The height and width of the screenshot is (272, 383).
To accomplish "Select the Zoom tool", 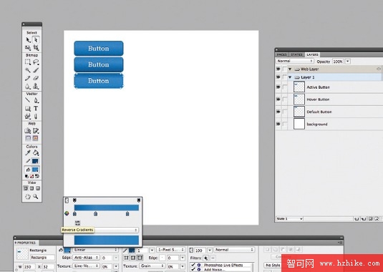I will coord(36,197).
